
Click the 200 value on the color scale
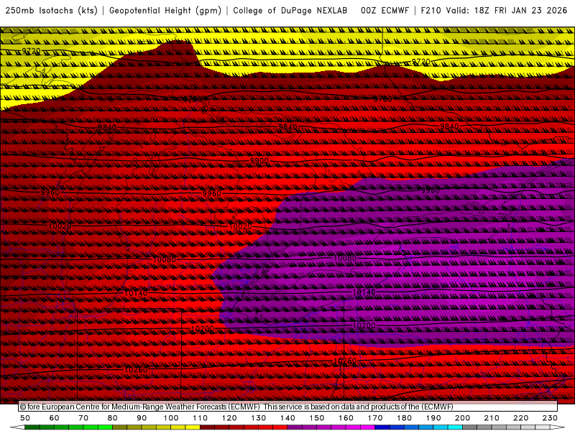(x=462, y=418)
